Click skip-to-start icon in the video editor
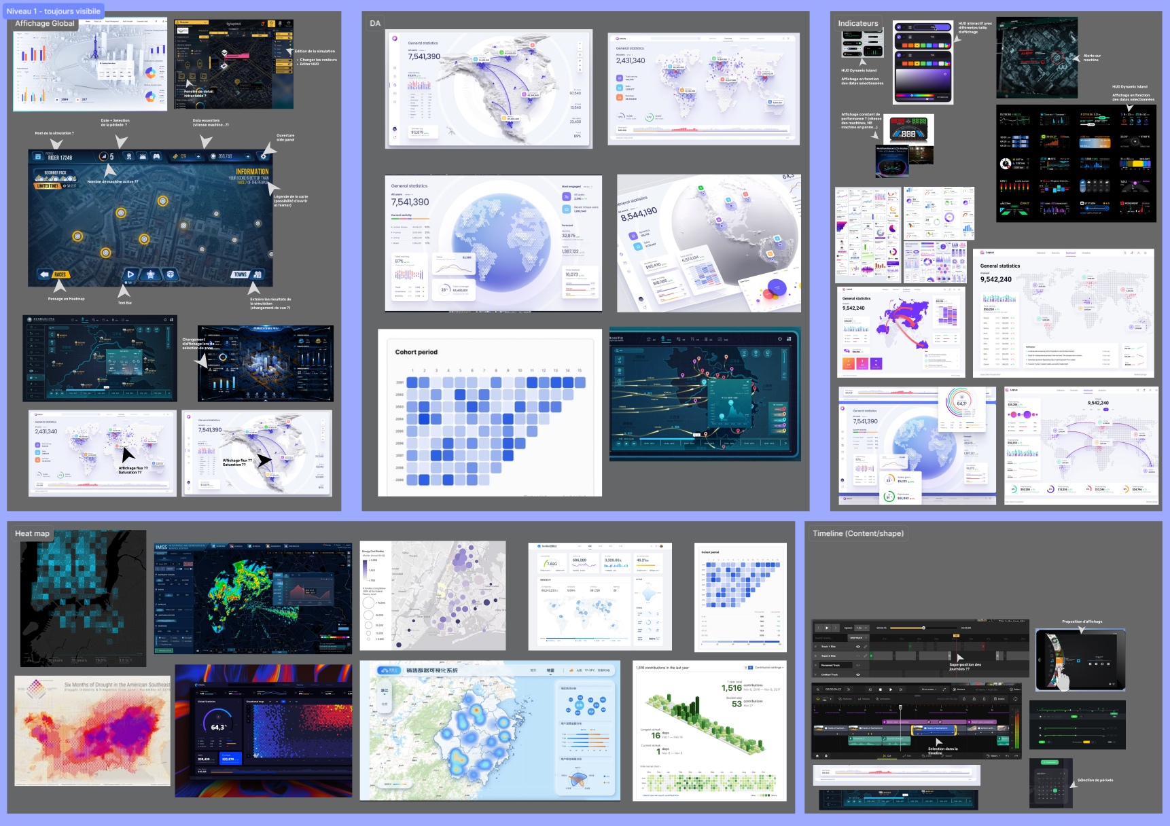The image size is (1170, 826). (870, 689)
